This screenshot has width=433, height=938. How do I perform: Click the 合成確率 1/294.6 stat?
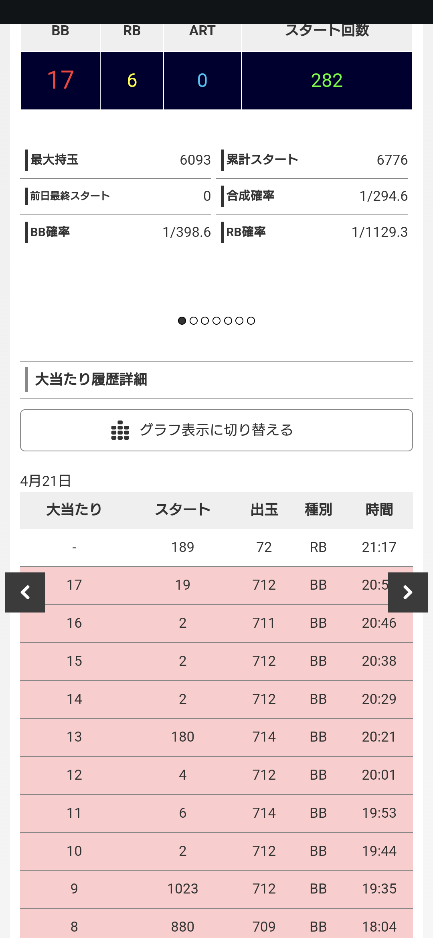[x=314, y=196]
